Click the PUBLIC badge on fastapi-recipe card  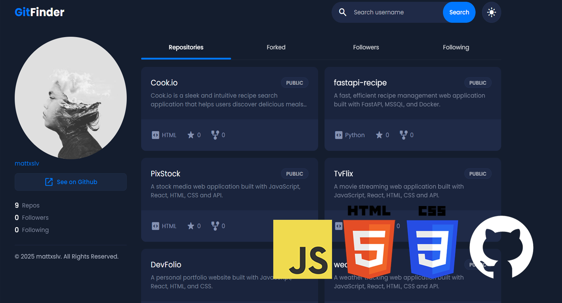(478, 83)
